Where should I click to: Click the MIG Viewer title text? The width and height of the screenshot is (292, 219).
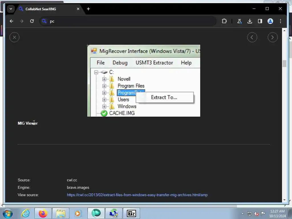(28, 123)
